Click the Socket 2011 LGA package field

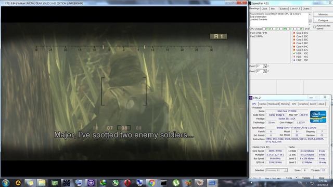287,119
